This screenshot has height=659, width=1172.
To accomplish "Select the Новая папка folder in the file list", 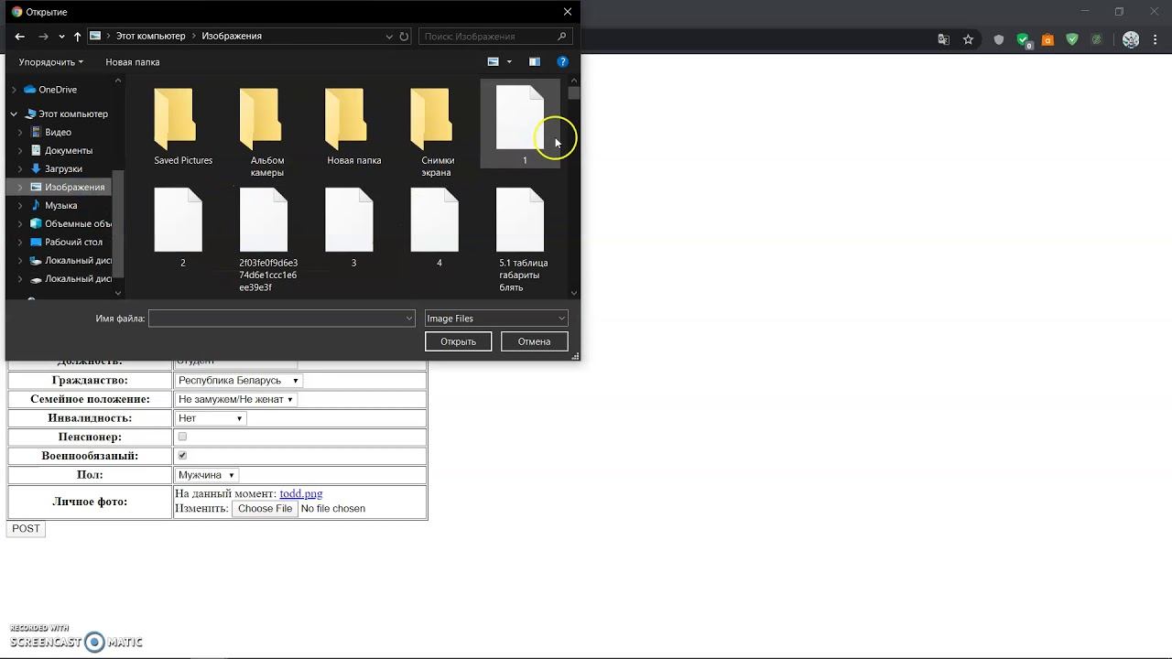I will pos(353,126).
